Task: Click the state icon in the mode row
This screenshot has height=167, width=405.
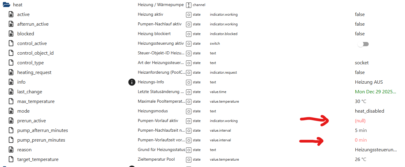Action: [189, 111]
